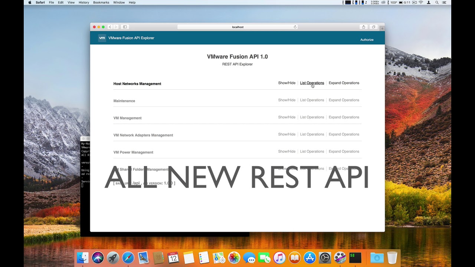Open Safari's Share menu

coord(364,27)
